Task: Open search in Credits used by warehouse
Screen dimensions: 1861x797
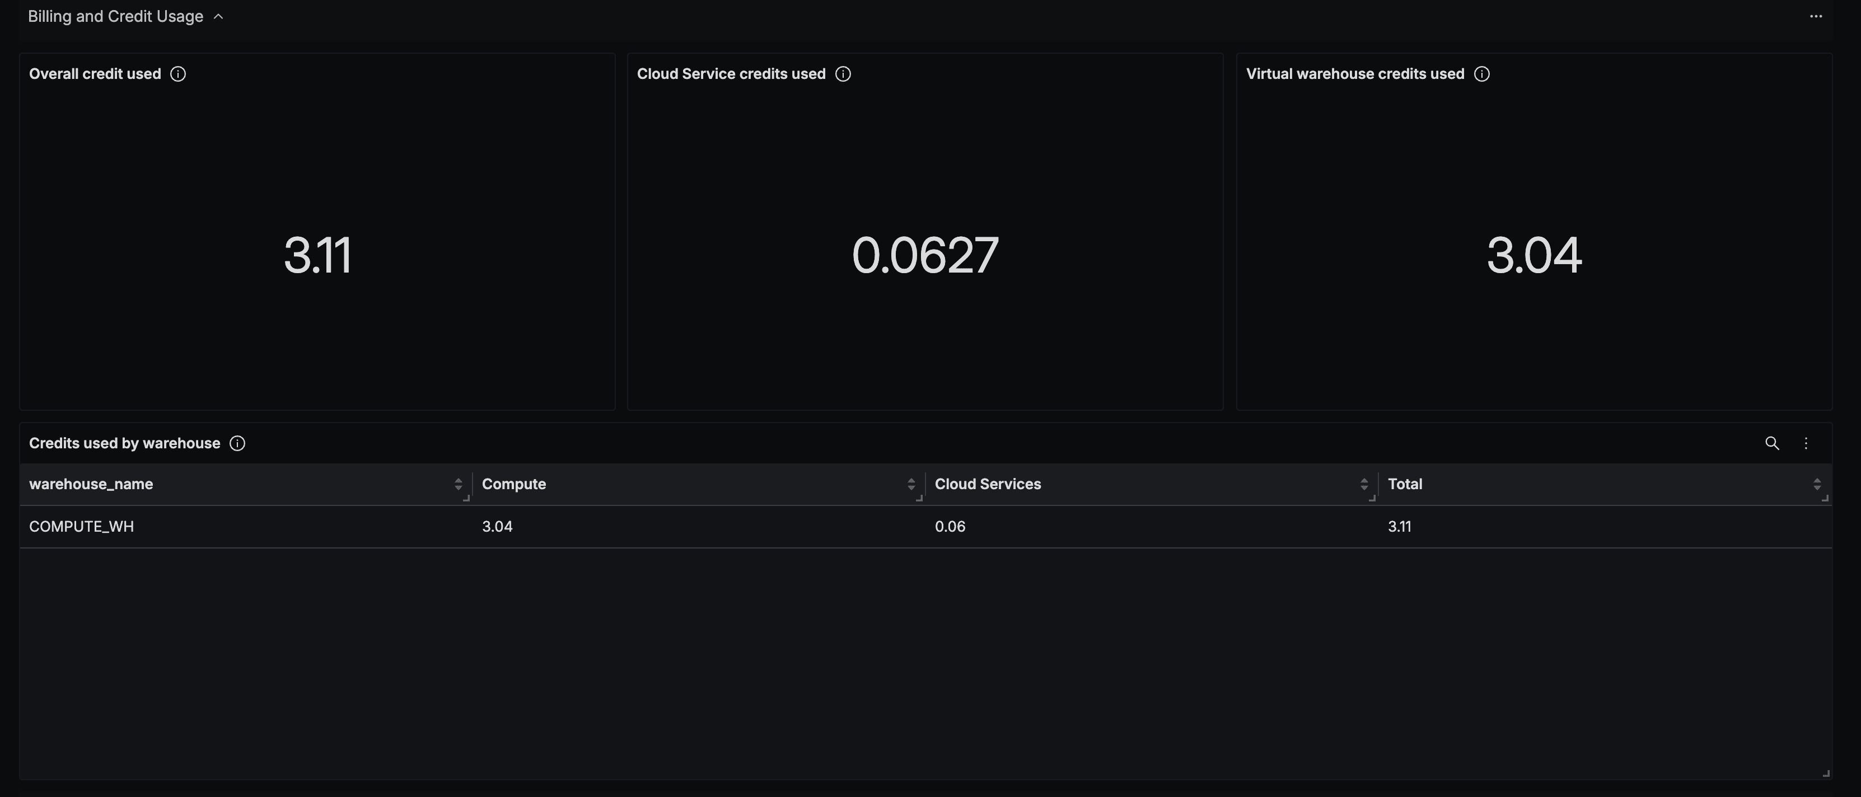Action: [x=1771, y=443]
